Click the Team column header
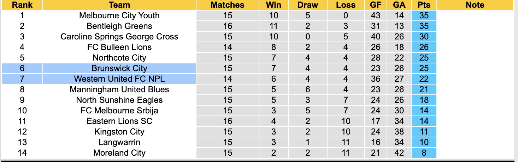The image size is (518, 162). (x=119, y=5)
